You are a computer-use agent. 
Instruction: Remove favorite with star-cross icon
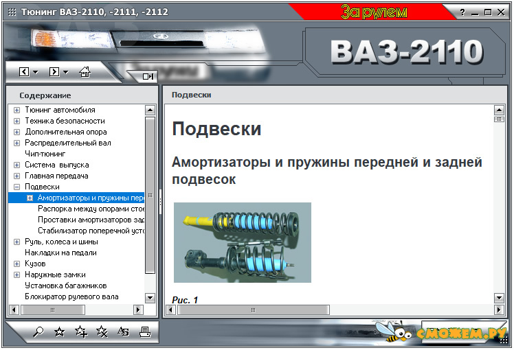pos(102,331)
